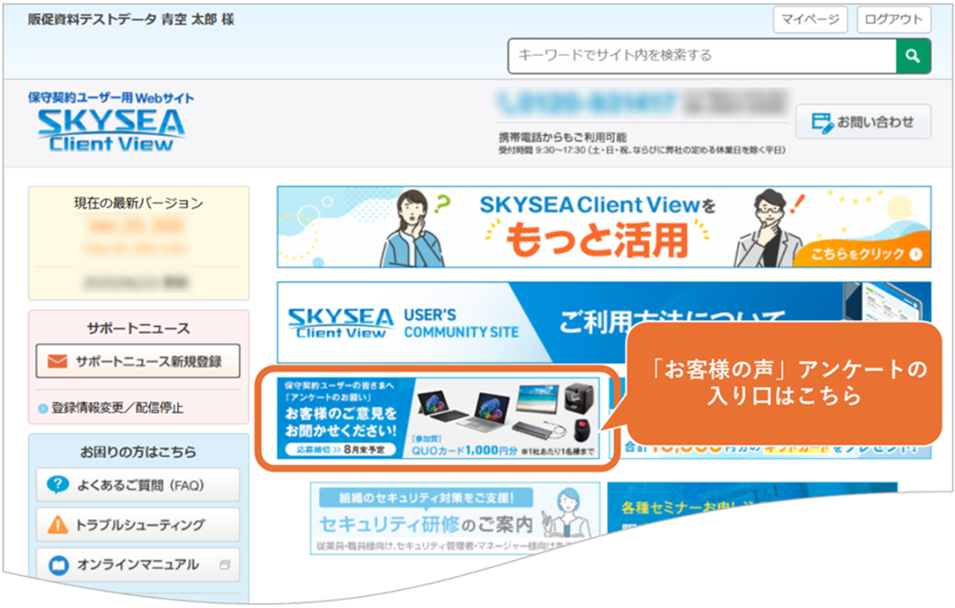The height and width of the screenshot is (608, 955).
Task: Click the envelope icon on サポートニュース新規登録
Action: pyautogui.click(x=57, y=361)
